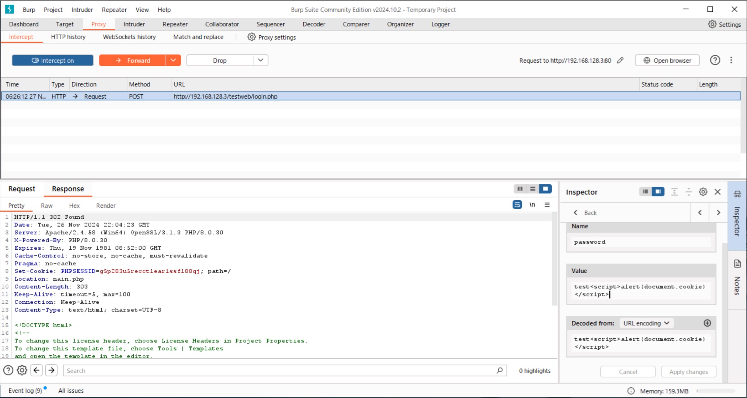
Task: Click Apply changes in Inspector
Action: [x=688, y=372]
